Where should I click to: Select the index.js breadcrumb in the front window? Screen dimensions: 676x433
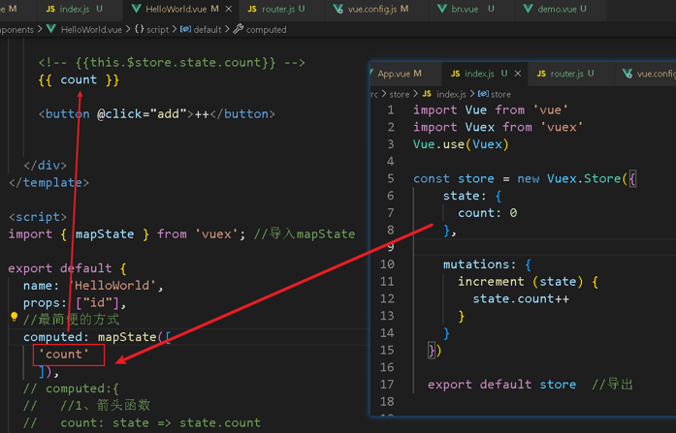tap(451, 94)
